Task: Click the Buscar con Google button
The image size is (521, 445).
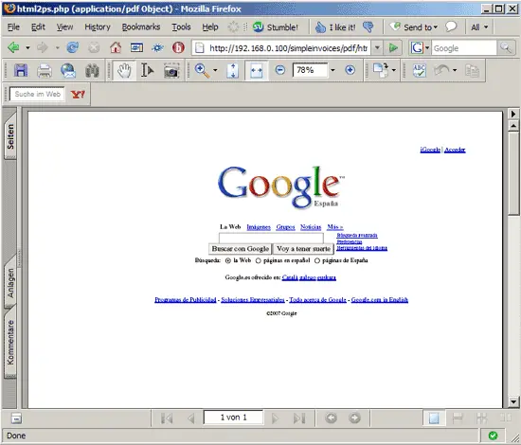Action: pyautogui.click(x=241, y=249)
